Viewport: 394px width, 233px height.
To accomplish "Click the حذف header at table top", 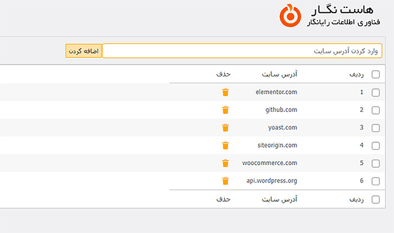I will tap(223, 74).
